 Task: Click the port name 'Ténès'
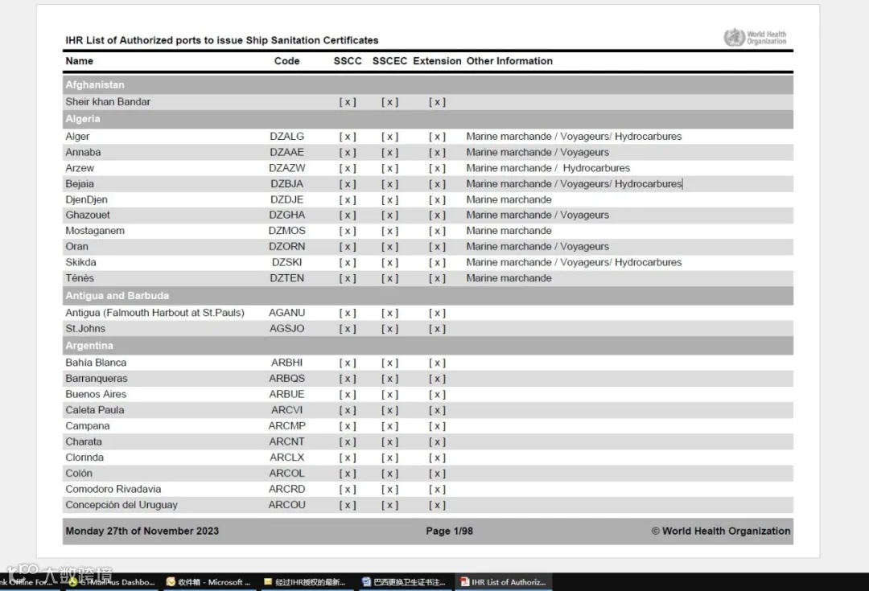79,278
